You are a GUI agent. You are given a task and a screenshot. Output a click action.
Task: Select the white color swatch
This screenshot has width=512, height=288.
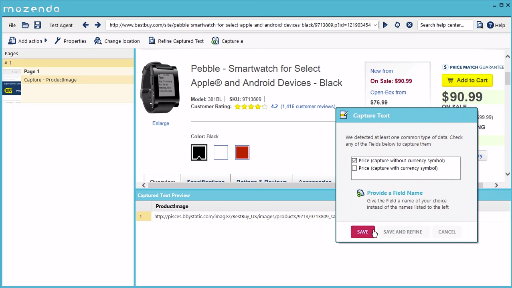[221, 153]
